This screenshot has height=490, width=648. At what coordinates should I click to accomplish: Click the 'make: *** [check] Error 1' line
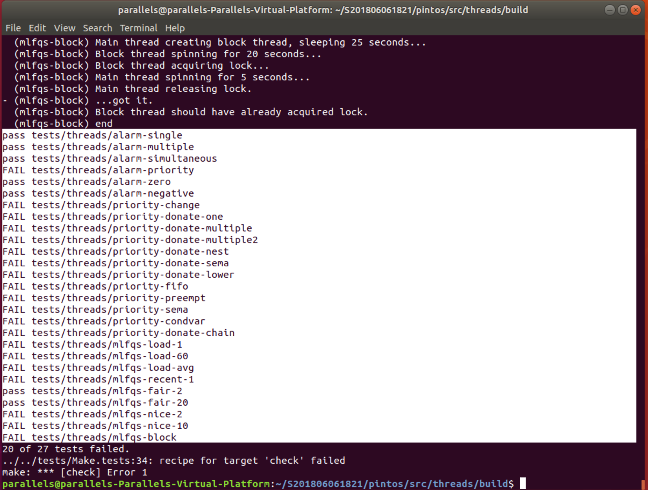tap(74, 472)
